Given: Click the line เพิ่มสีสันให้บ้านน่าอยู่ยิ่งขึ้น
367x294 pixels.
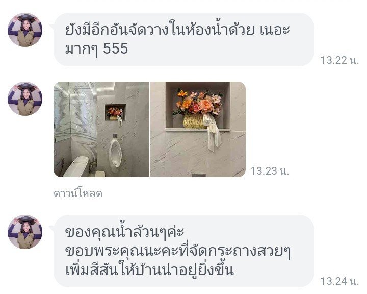Looking at the screenshot, I should 149,269.
